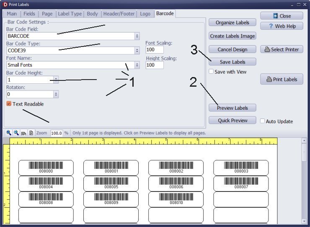Image resolution: width=310 pixels, height=227 pixels.
Task: Expand the Font Name dropdown
Action: tap(137, 65)
